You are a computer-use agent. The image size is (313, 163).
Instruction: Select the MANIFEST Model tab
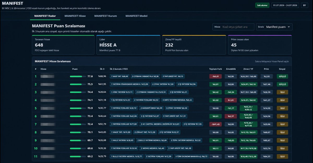coord(136,16)
